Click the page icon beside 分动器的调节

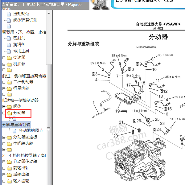pyautogui.click(x=14, y=131)
